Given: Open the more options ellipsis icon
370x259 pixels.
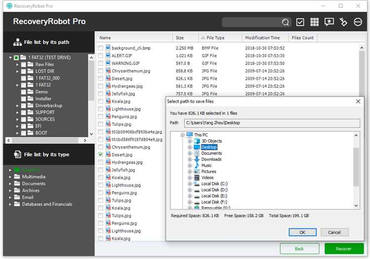Looking at the screenshot, I should coord(358,22).
